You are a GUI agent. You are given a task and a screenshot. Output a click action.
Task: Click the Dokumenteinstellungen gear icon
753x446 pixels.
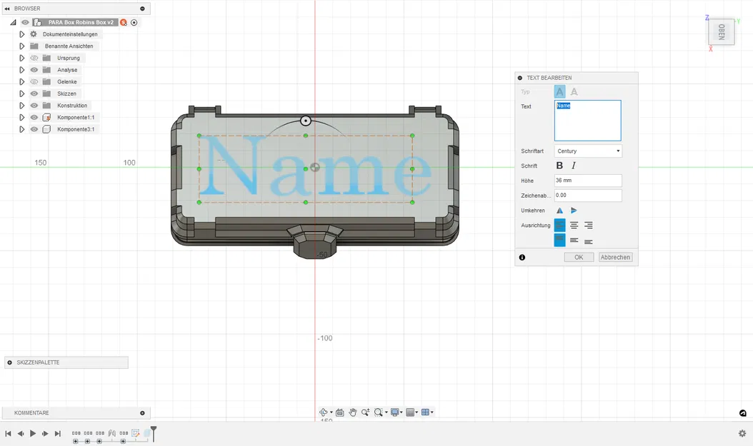pos(34,34)
